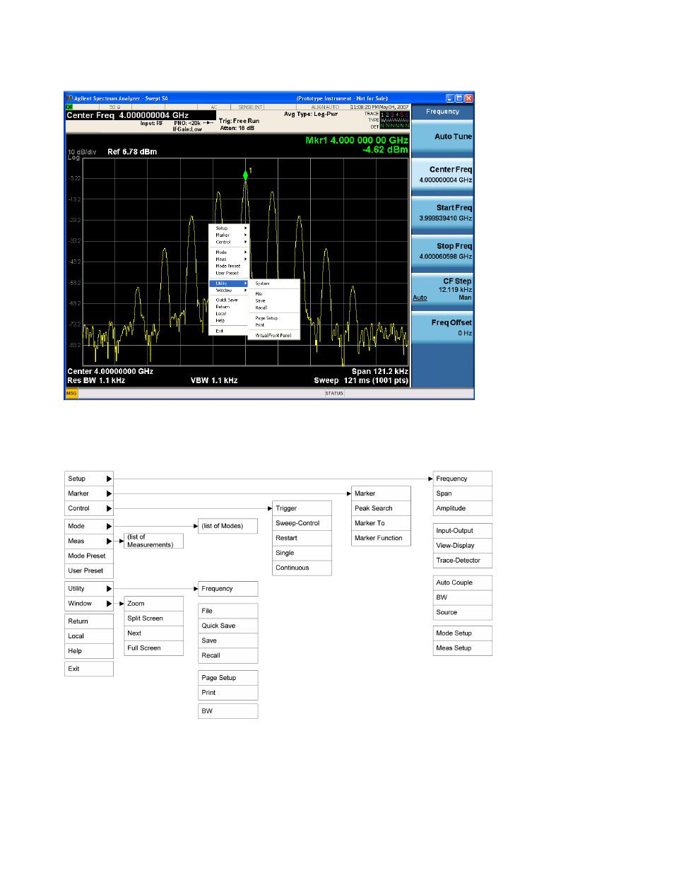Click the Agilent app icon in title bar
This screenshot has height=873, width=674.
[69, 98]
